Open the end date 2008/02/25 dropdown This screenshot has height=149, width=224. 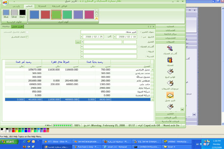tap(81, 37)
